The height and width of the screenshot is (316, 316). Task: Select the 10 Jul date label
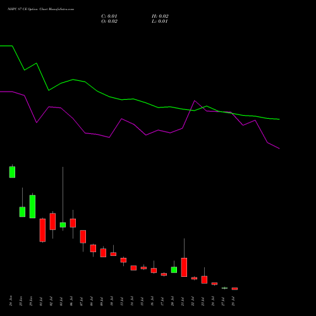coord(112,301)
